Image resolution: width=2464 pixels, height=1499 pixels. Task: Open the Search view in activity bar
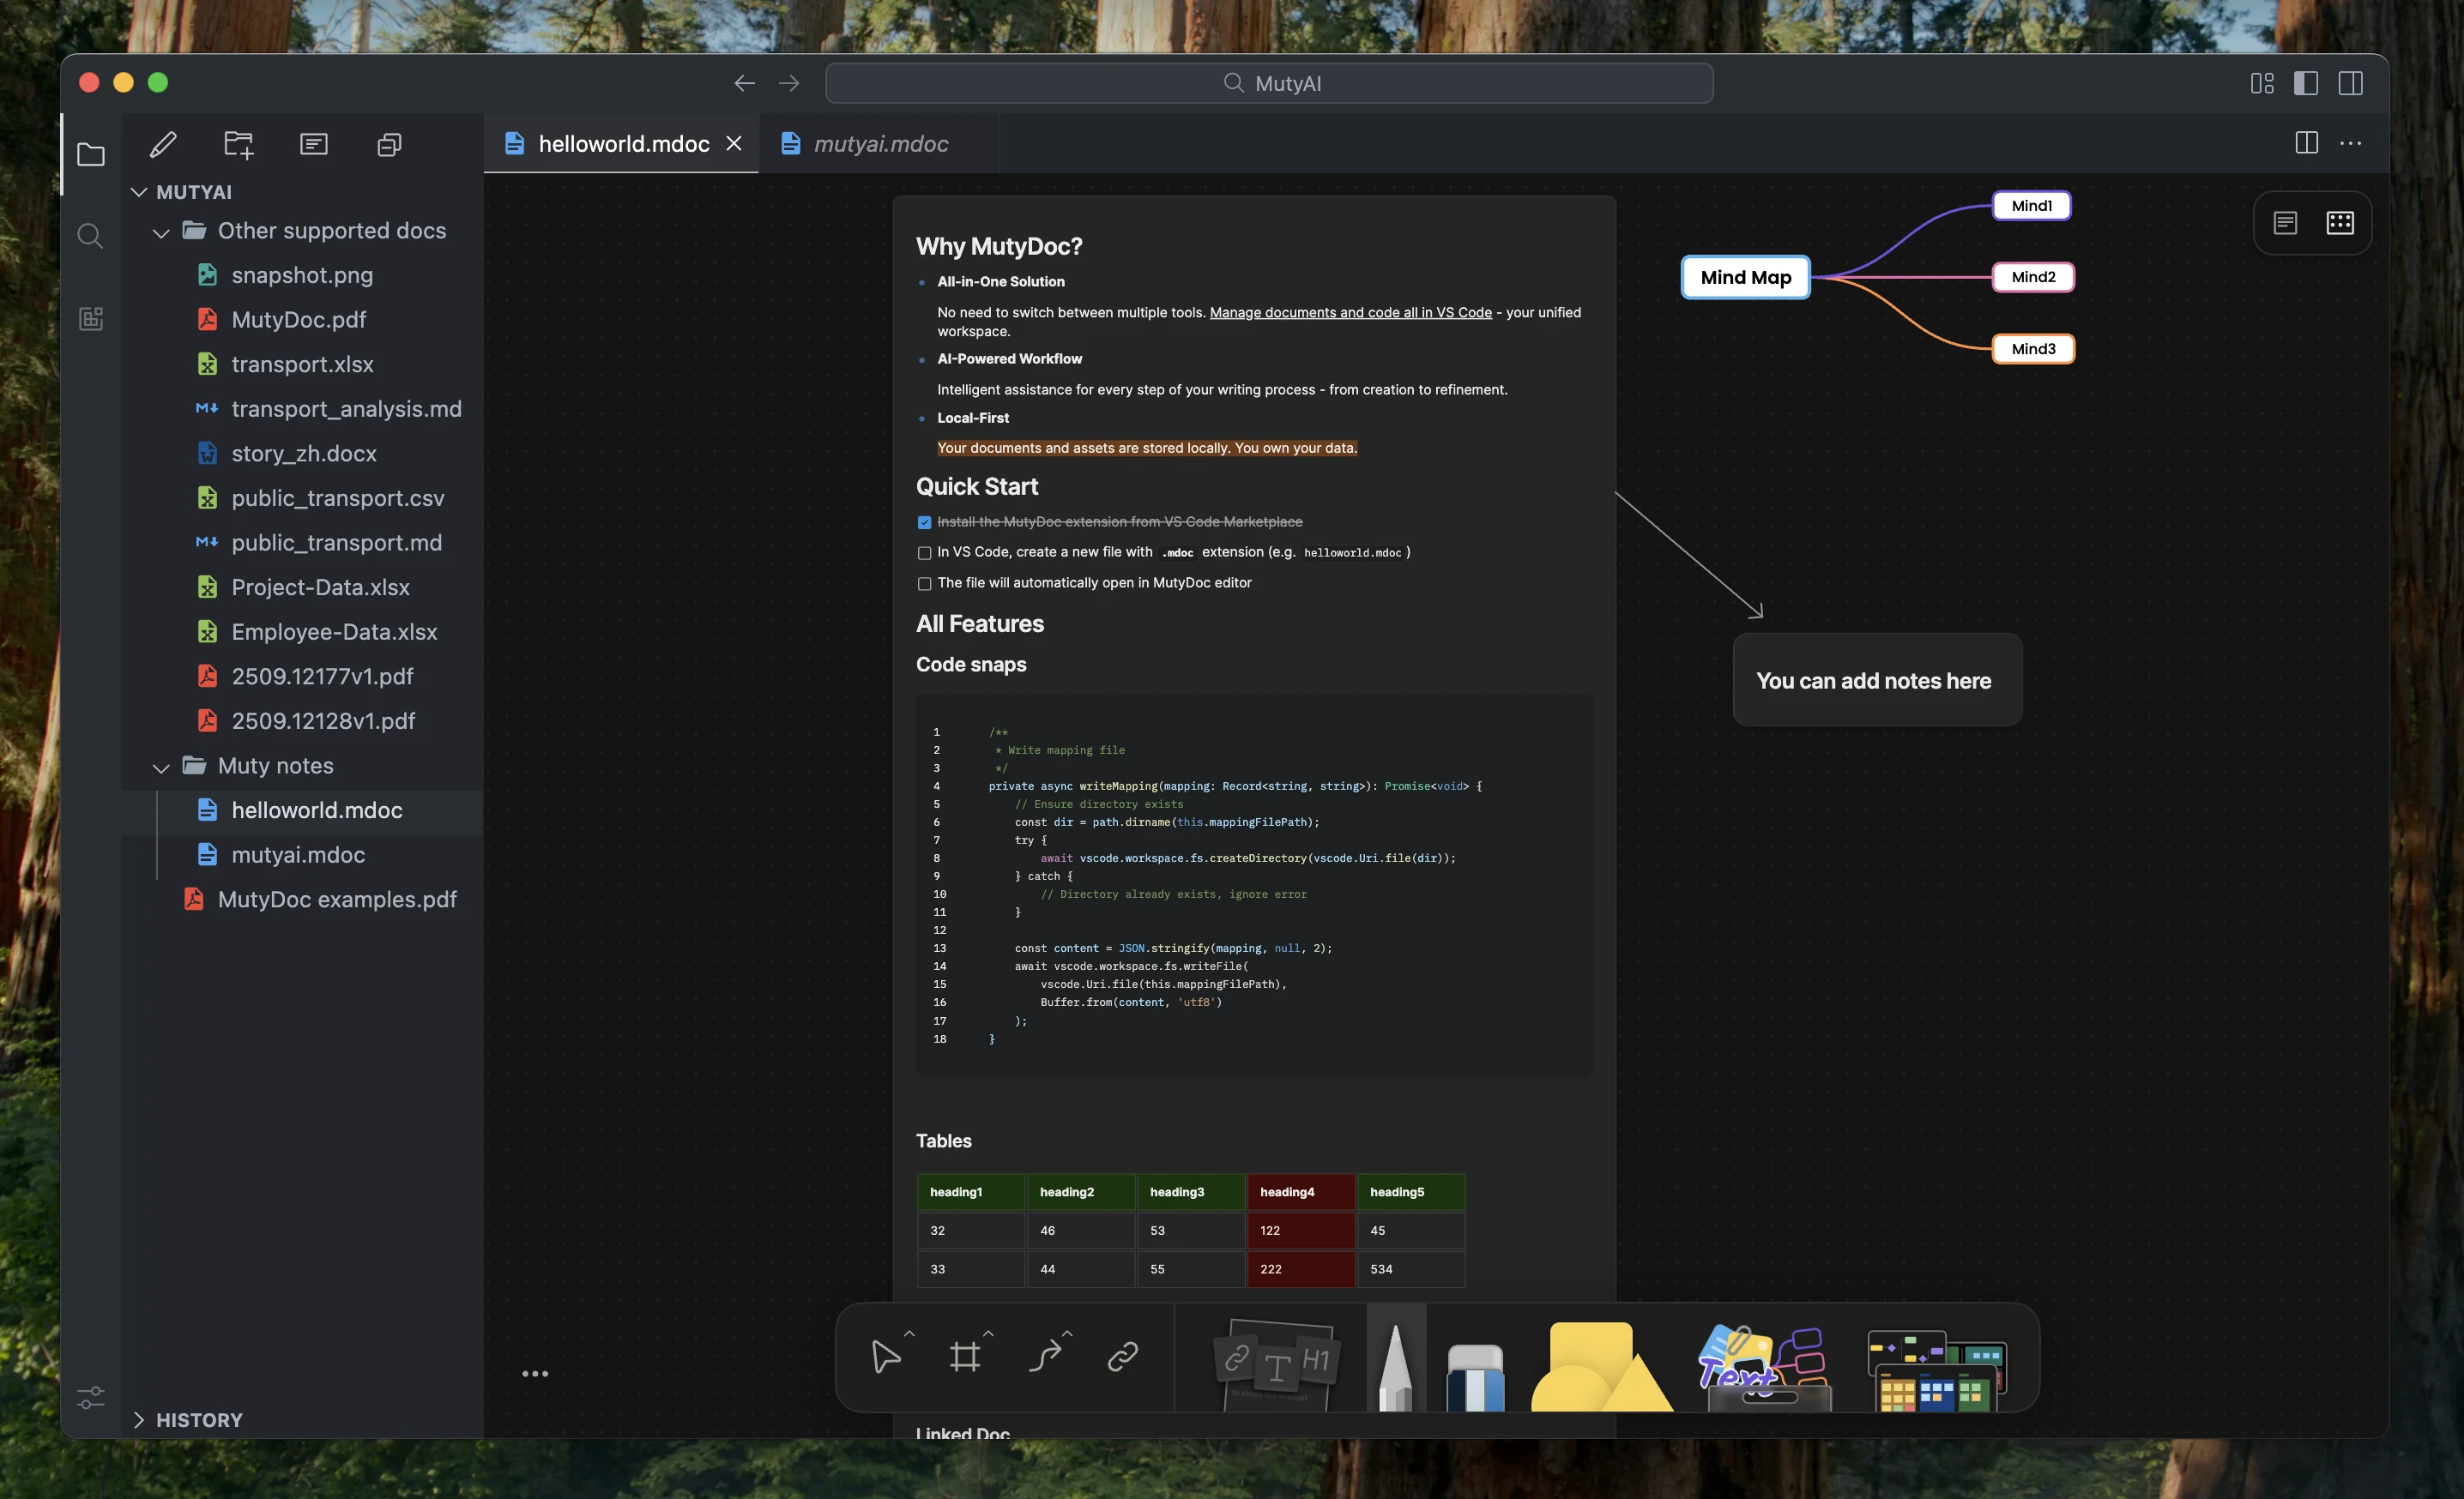click(91, 237)
